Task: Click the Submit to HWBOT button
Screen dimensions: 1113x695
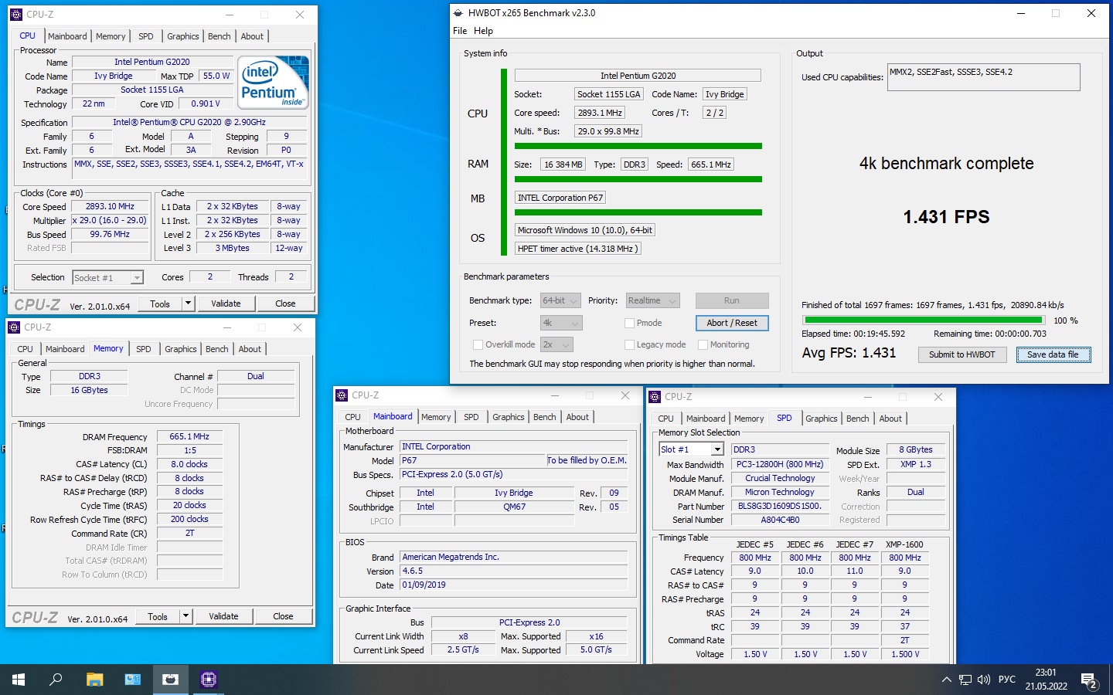Action: coord(962,354)
